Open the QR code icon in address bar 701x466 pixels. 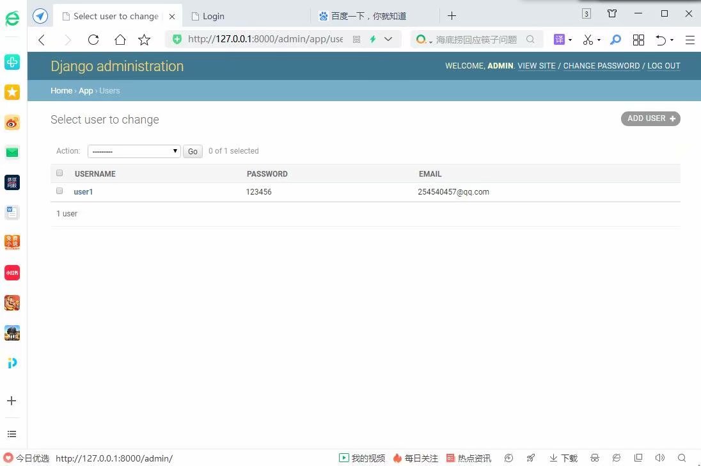click(x=356, y=39)
